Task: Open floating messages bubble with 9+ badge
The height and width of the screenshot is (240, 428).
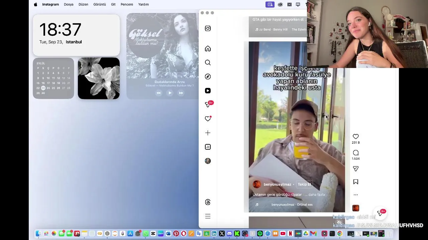Action: coord(380,213)
